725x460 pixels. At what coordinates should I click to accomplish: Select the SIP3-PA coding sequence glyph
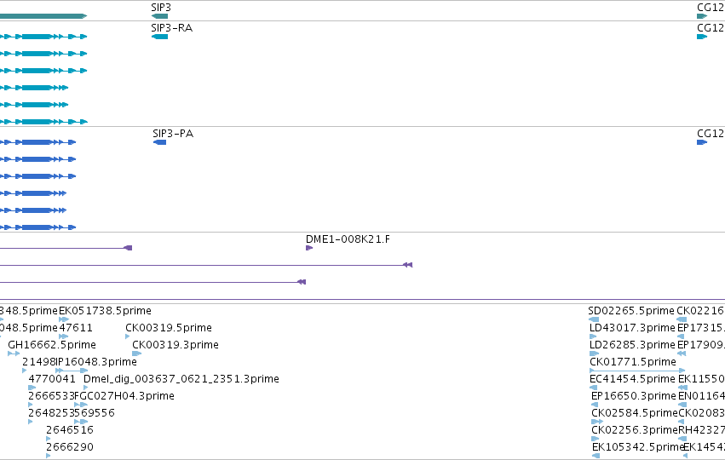[159, 142]
